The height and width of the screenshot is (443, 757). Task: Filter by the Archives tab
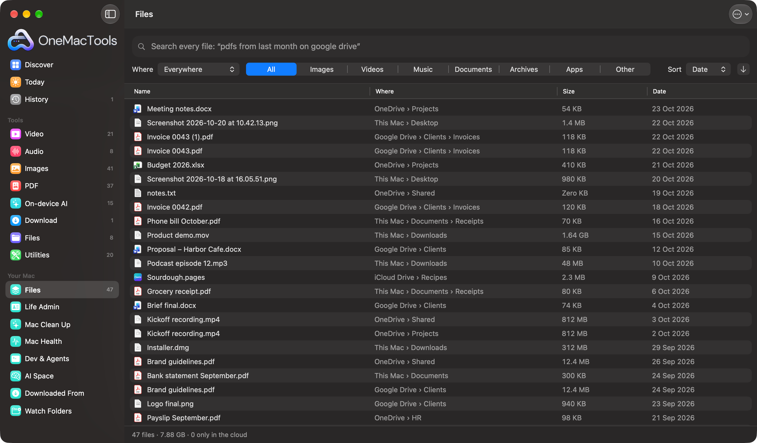tap(524, 69)
